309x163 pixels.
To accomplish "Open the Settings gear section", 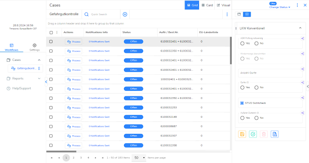I will pyautogui.click(x=35, y=47).
